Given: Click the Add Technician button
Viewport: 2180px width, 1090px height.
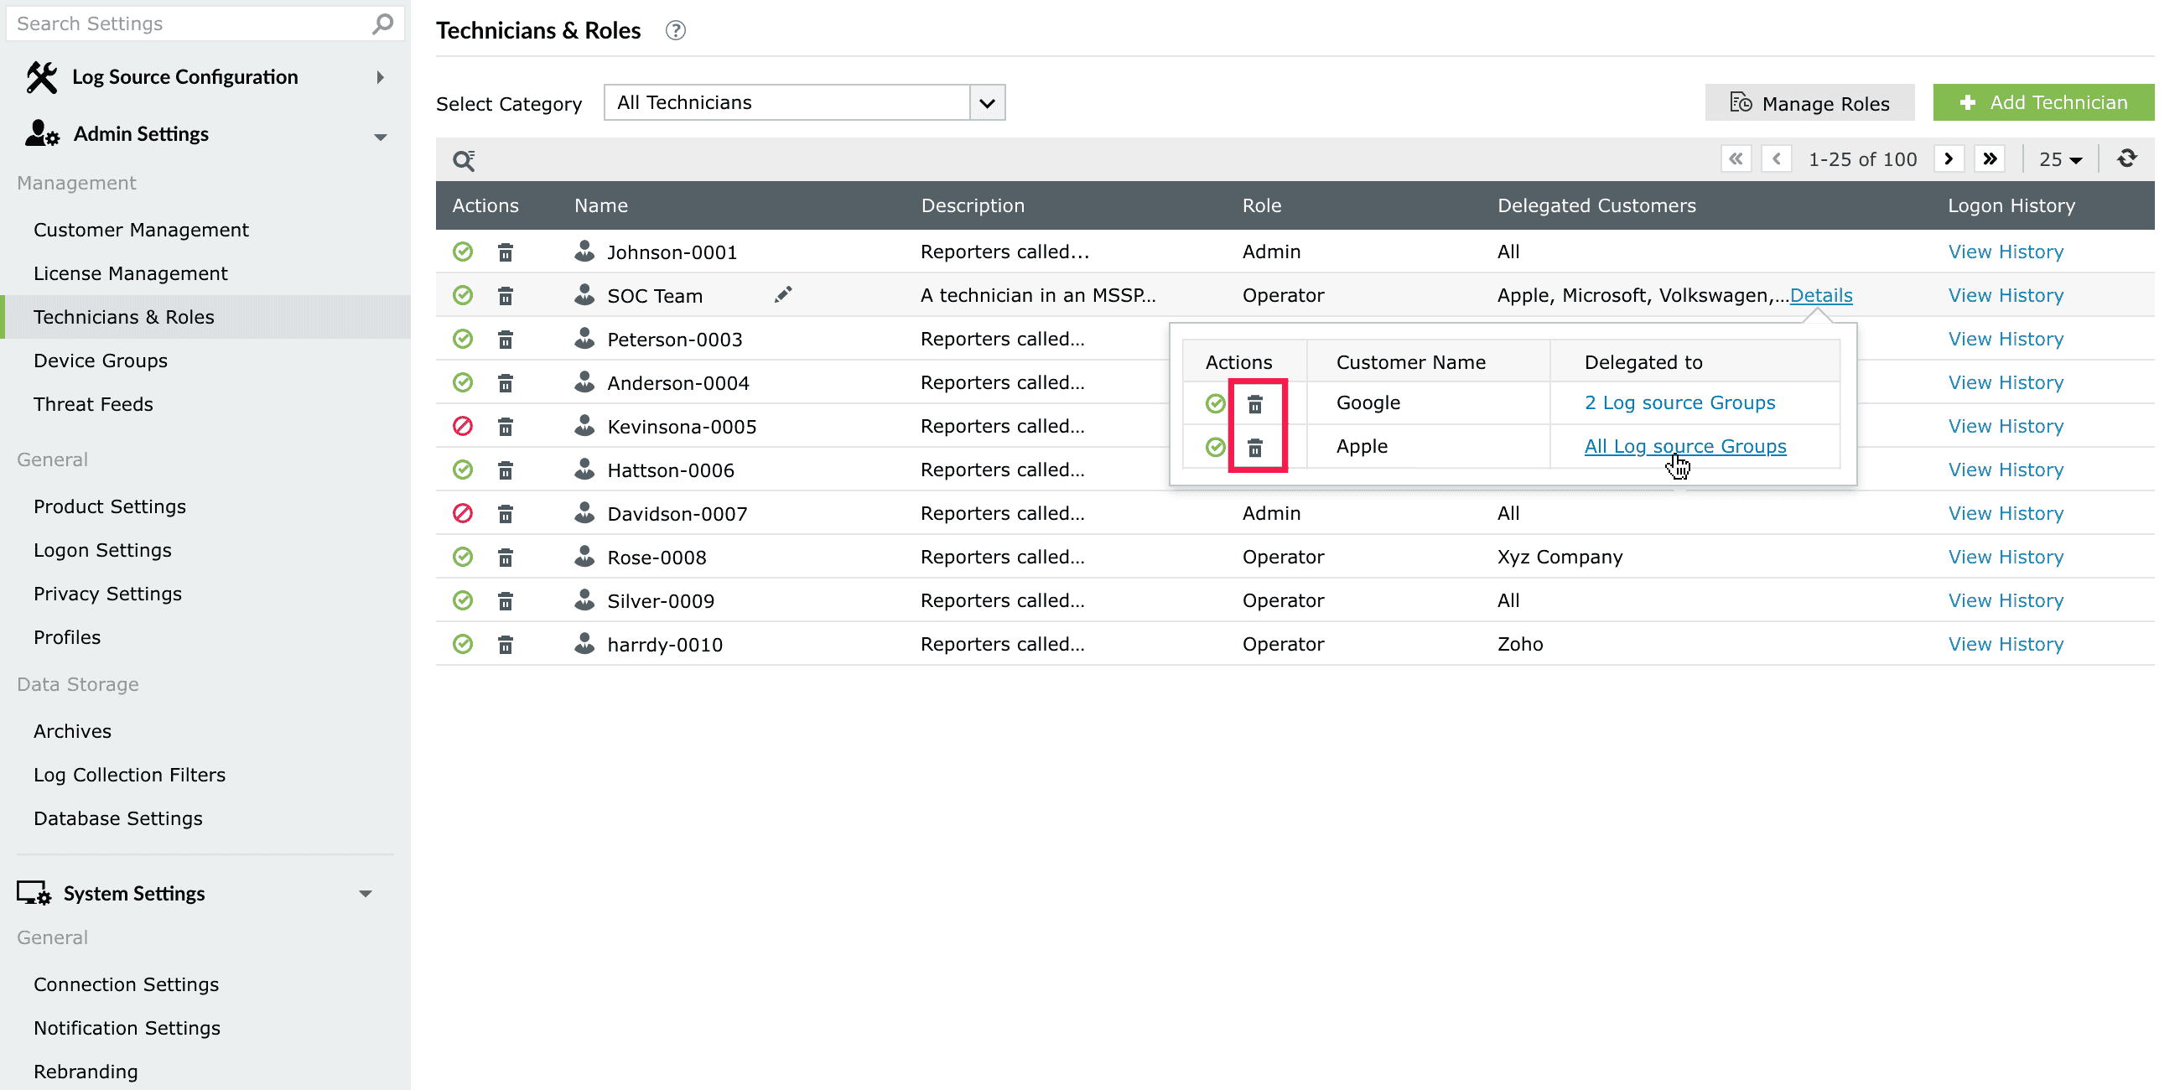Looking at the screenshot, I should [x=2042, y=103].
